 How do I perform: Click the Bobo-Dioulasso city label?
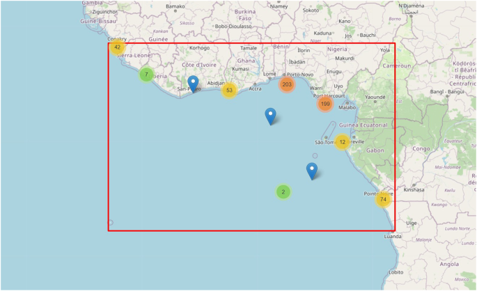233,26
